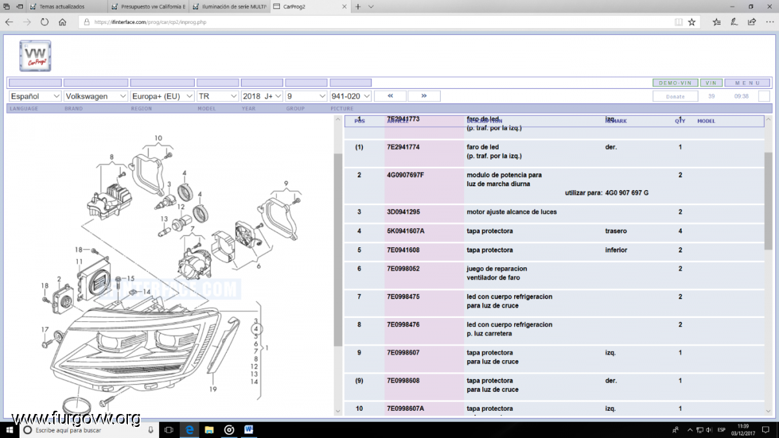Click the taskbar search box

coord(90,430)
